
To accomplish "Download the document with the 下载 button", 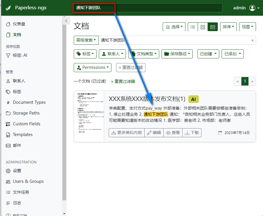I will tap(192, 133).
